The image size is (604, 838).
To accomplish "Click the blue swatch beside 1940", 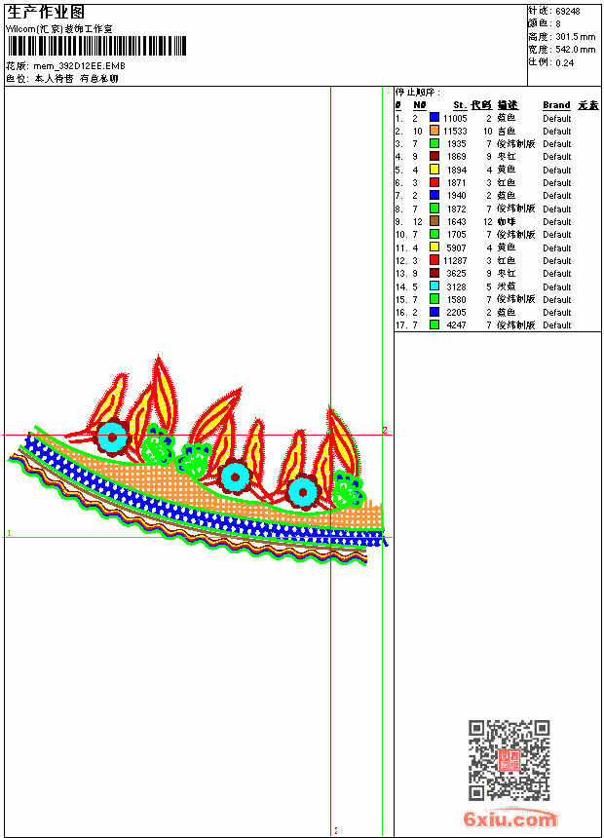I will [434, 195].
